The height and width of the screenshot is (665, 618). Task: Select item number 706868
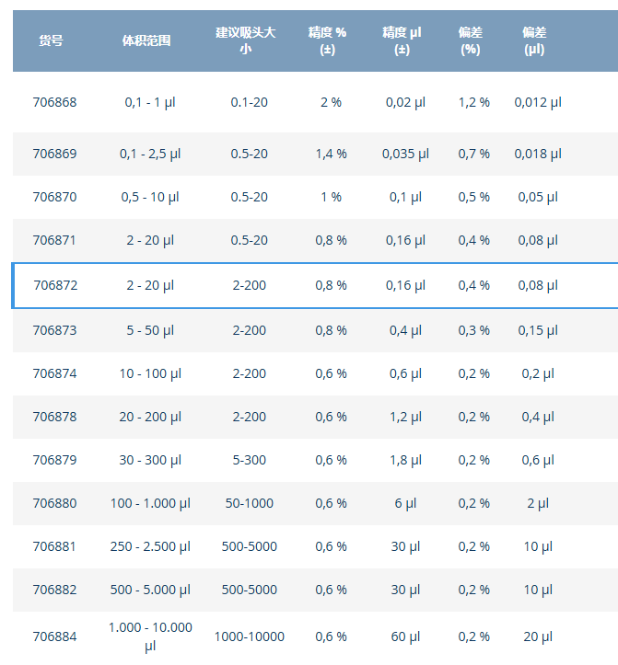54,102
